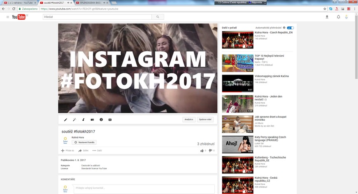Open 'TOP 10 Nejlepší televizní trapasy!' title
This screenshot has width=358, height=194.
pos(270,57)
